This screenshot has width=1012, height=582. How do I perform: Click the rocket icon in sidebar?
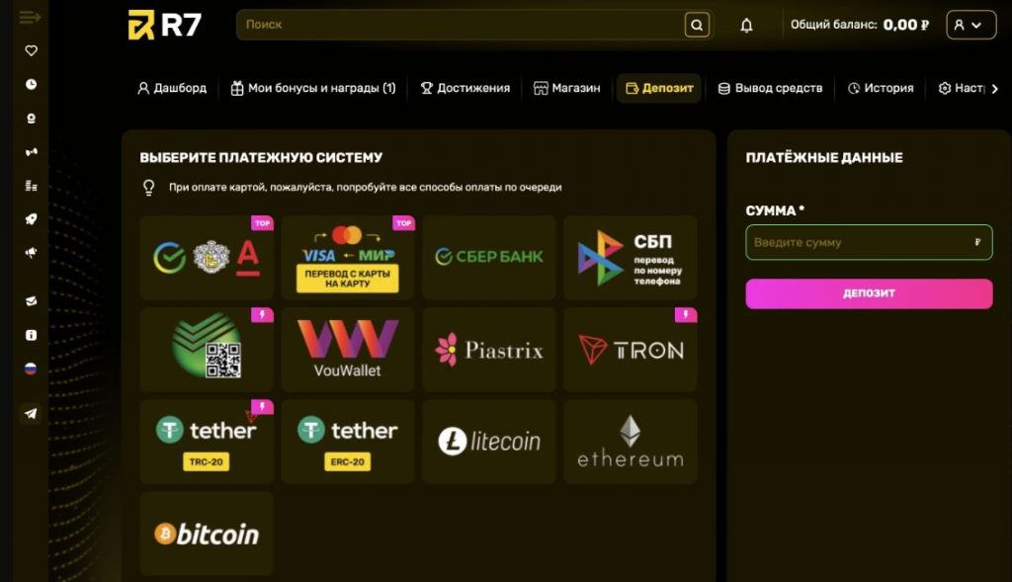click(x=31, y=218)
